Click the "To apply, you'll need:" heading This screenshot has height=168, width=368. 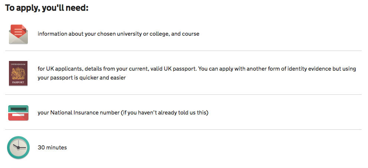tap(47, 8)
